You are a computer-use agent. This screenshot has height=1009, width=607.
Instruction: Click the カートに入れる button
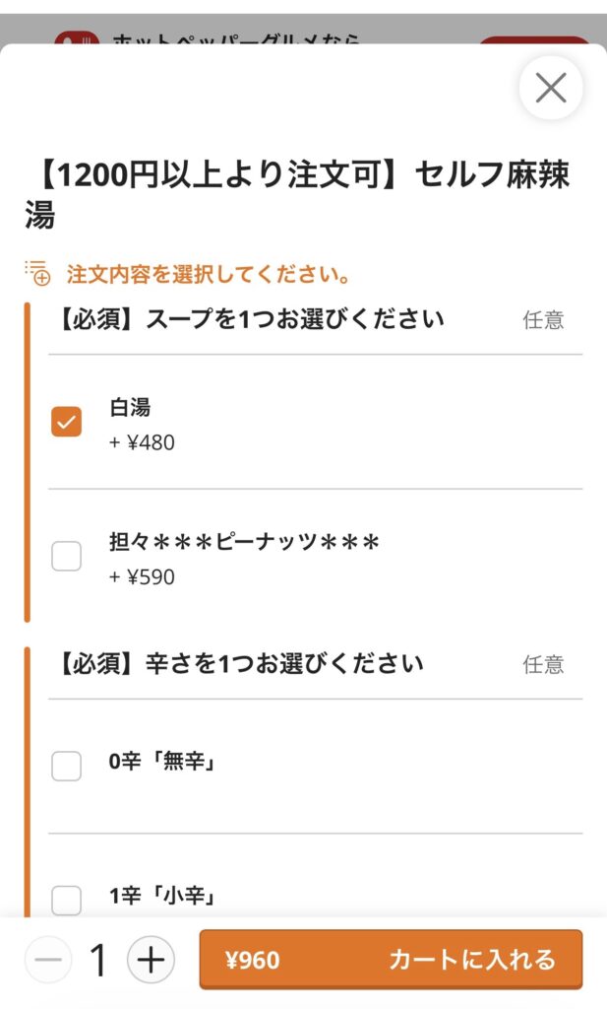(x=472, y=960)
